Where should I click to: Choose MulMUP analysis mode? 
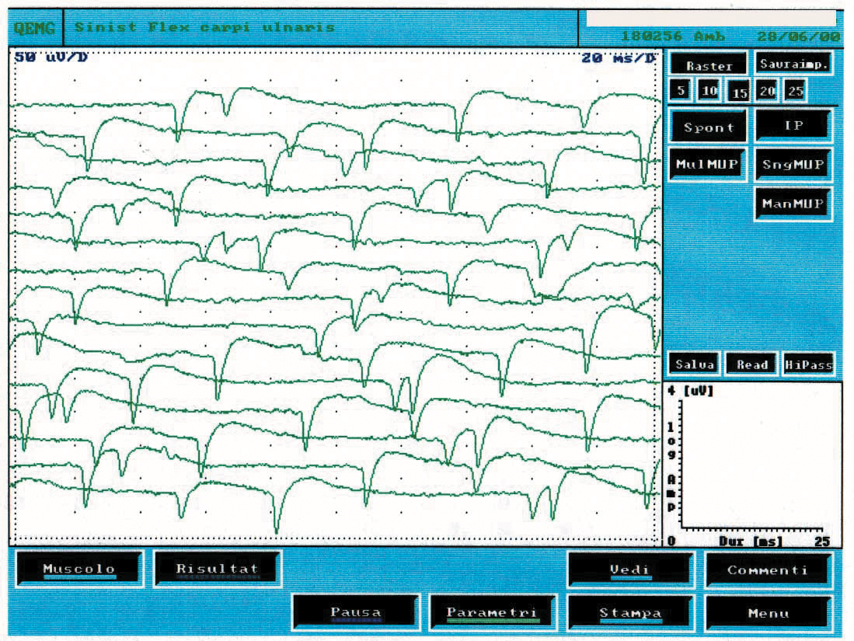pos(707,165)
